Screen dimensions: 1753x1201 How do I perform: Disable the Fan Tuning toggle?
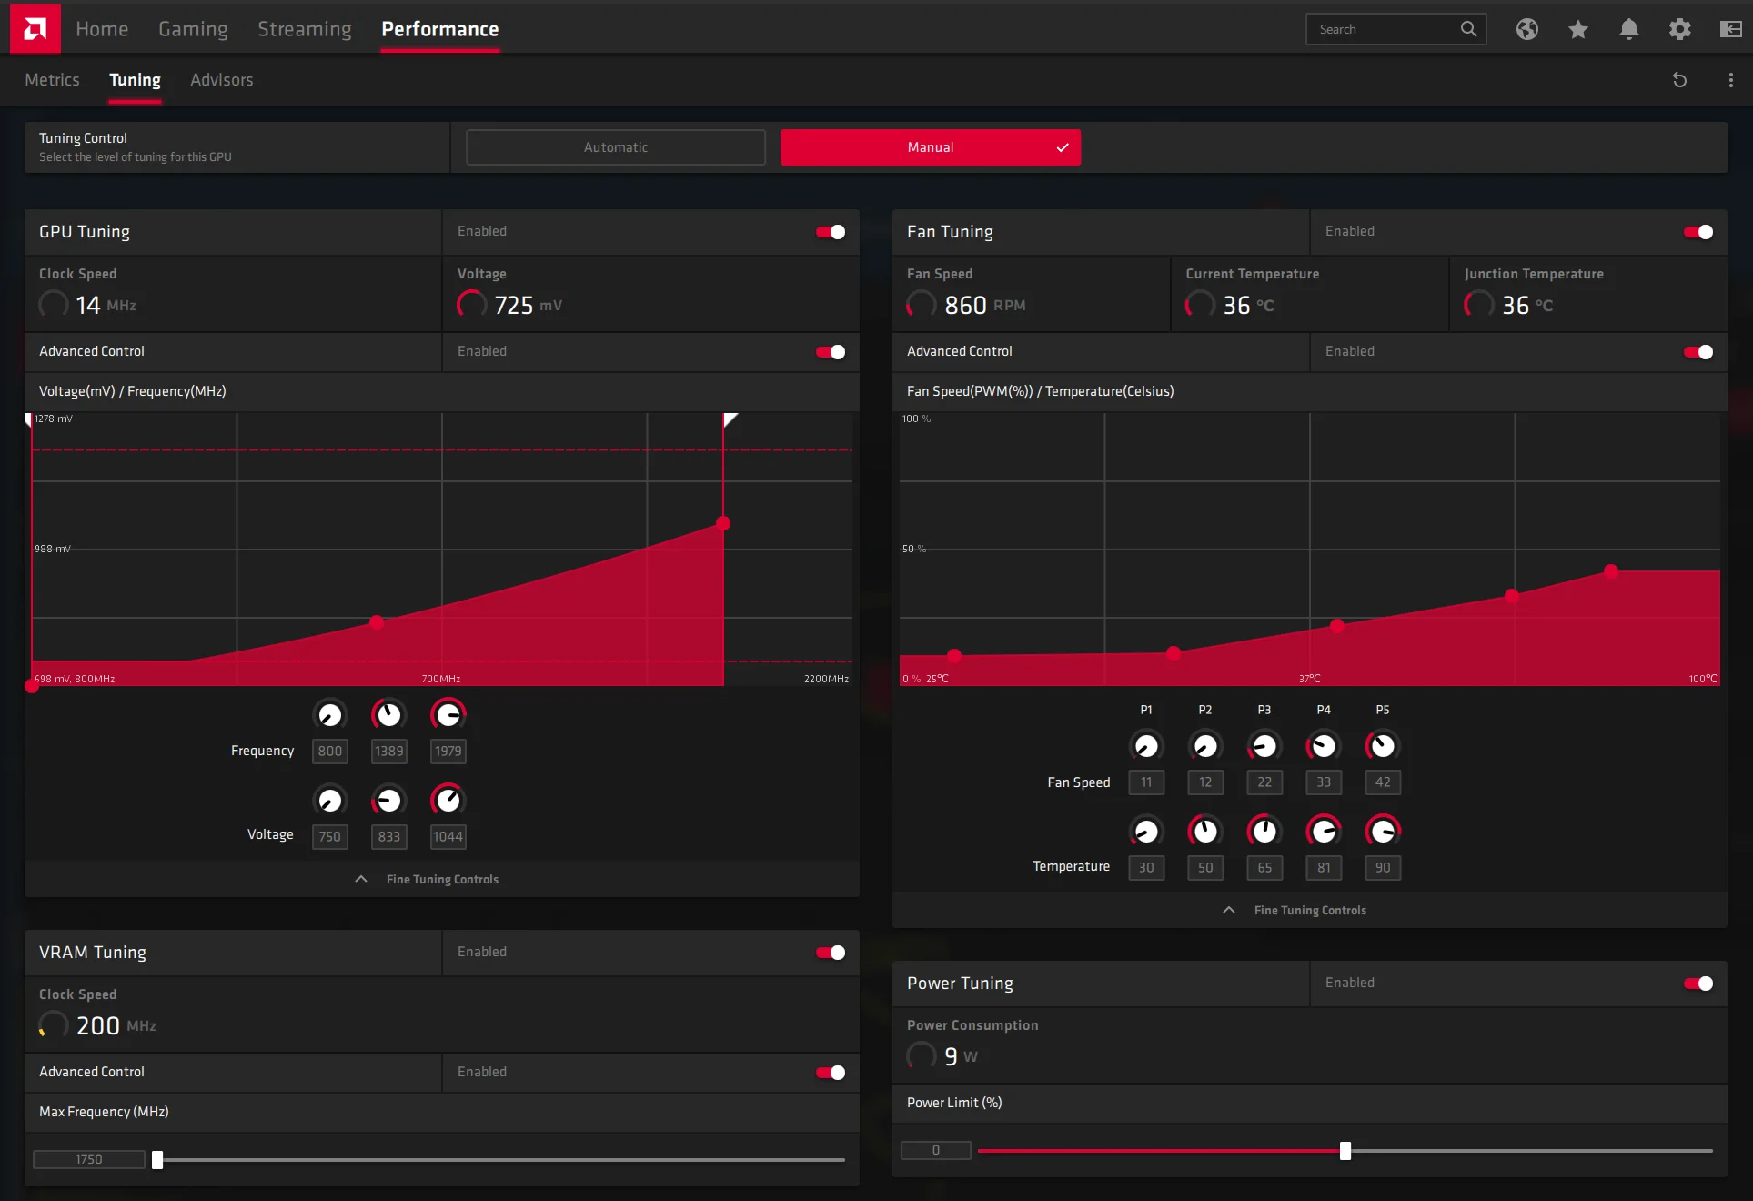(x=1698, y=232)
